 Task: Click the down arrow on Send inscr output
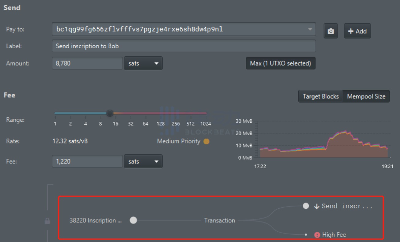pos(316,206)
